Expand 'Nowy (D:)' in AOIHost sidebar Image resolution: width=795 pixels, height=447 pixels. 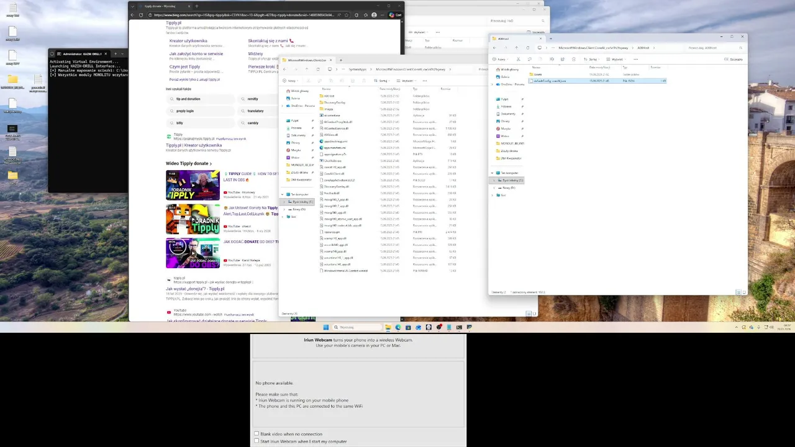pyautogui.click(x=495, y=187)
